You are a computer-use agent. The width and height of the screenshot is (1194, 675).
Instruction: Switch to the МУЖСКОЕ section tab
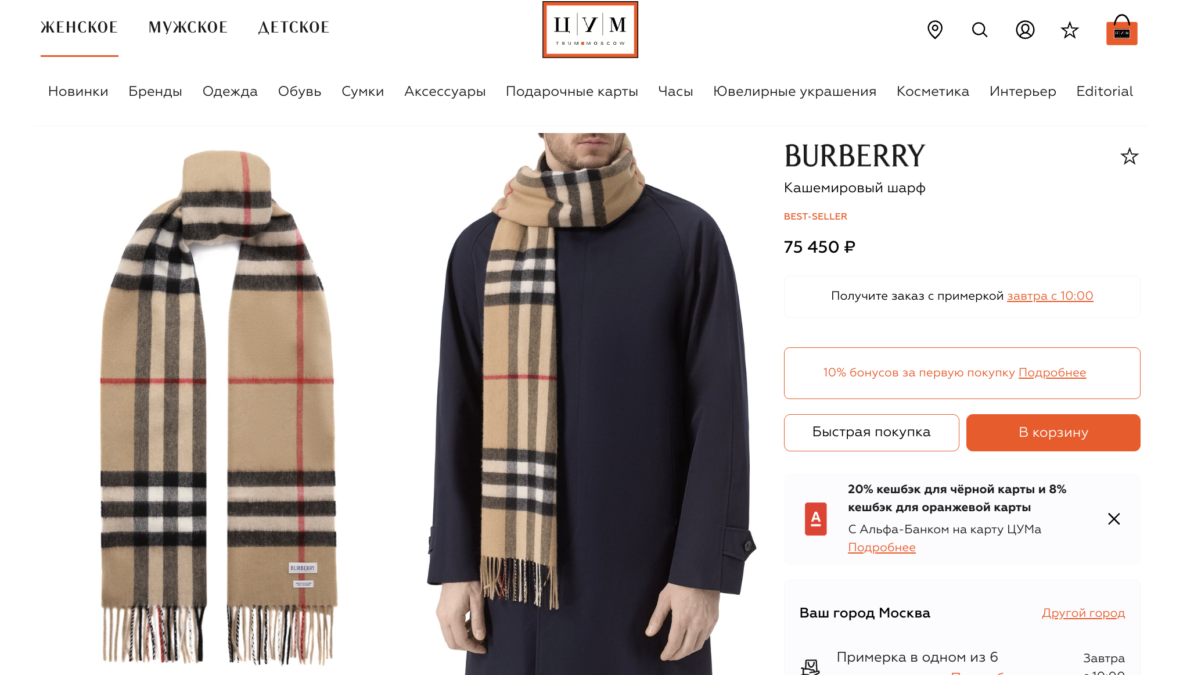coord(188,27)
